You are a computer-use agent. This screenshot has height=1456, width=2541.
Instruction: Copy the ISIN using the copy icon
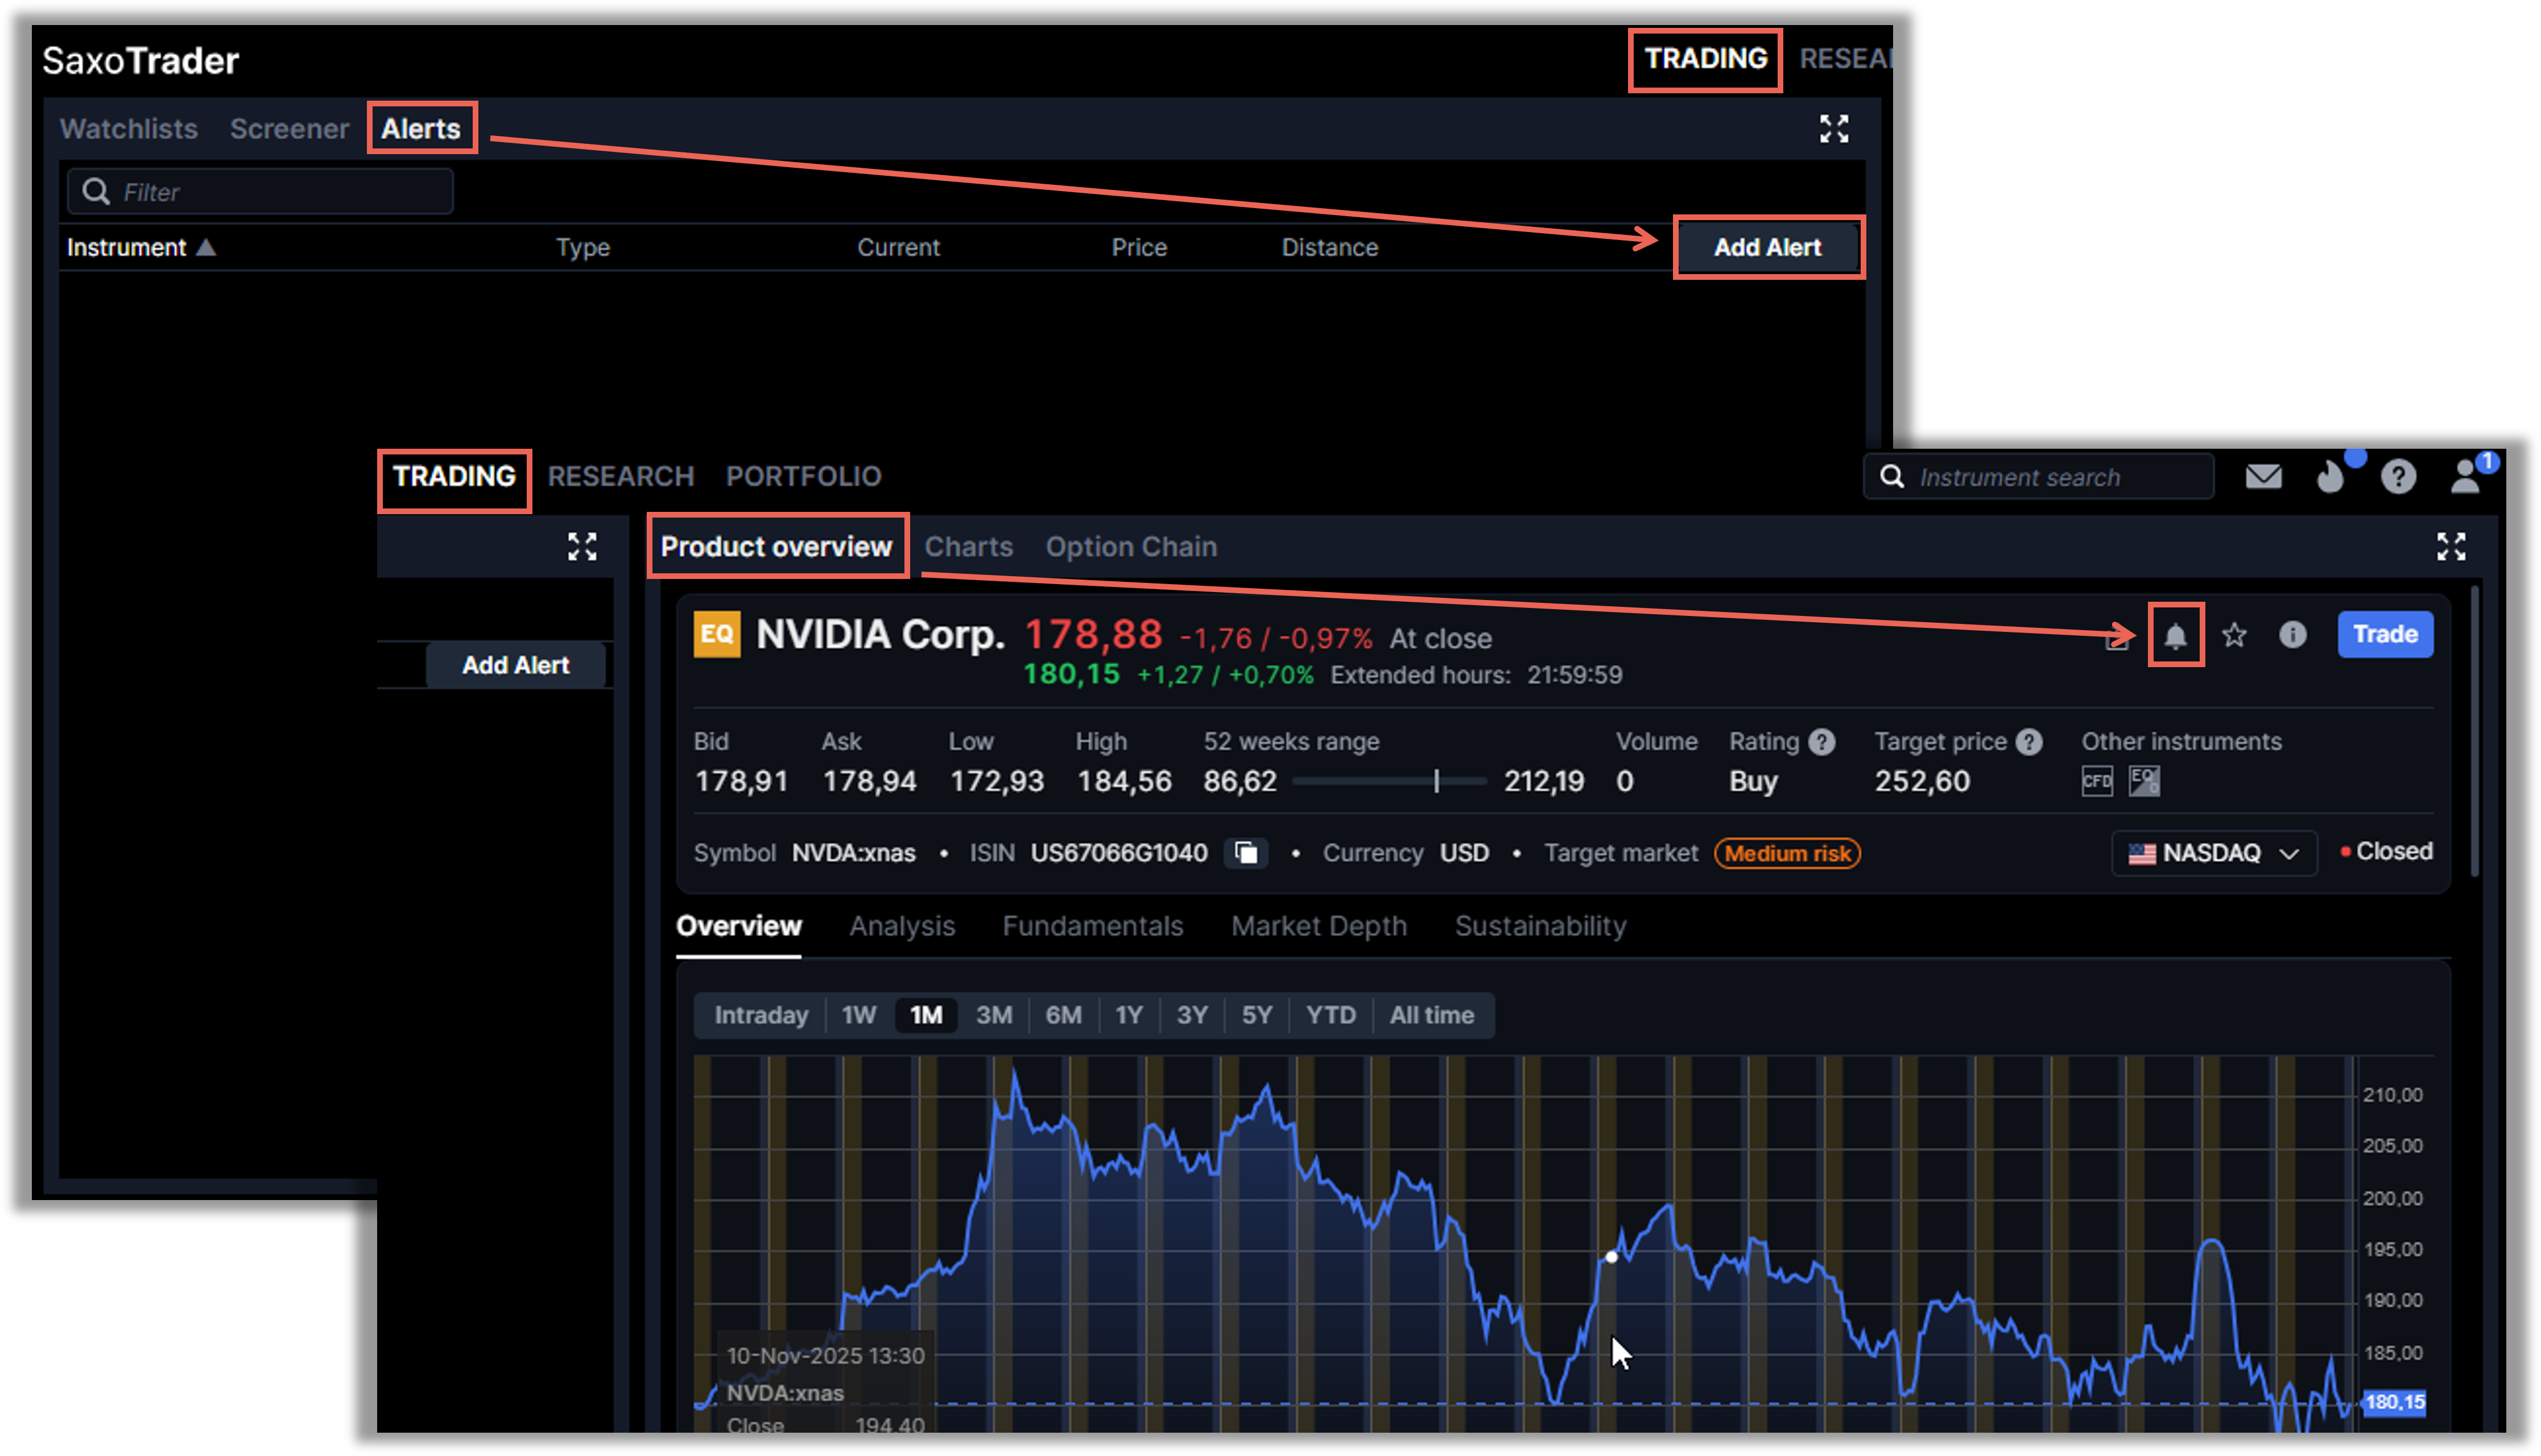[x=1246, y=853]
